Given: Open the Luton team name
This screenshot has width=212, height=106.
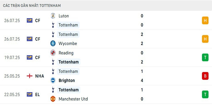Looking at the screenshot, I should click(64, 16).
